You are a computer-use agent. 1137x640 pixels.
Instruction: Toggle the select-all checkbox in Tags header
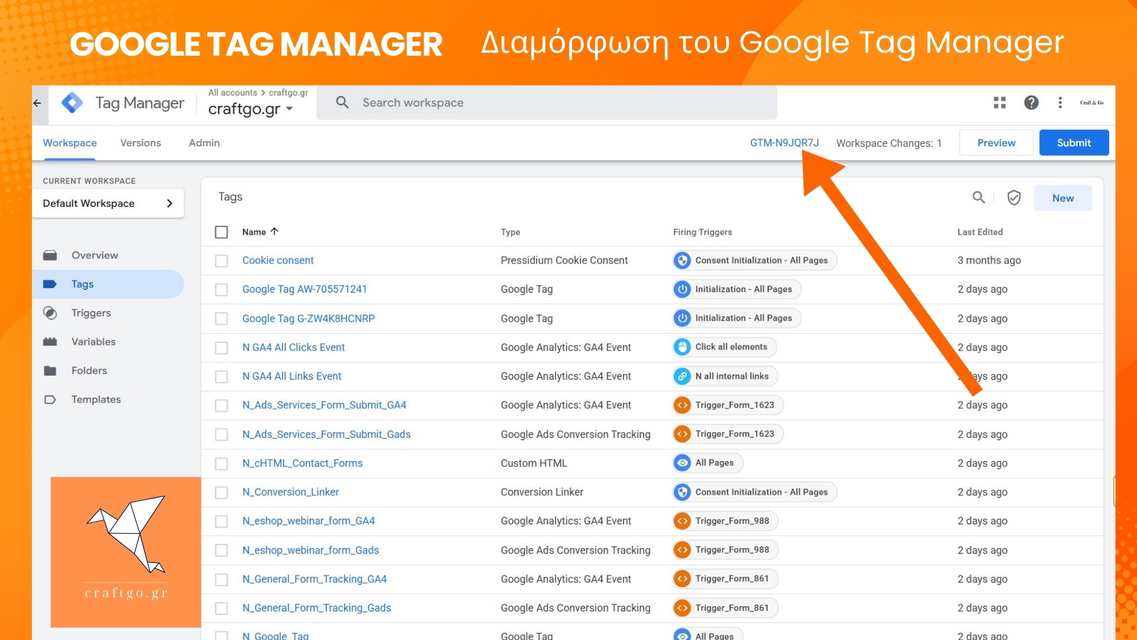click(221, 232)
